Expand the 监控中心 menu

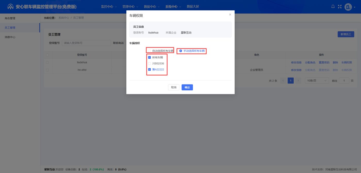click(109, 7)
